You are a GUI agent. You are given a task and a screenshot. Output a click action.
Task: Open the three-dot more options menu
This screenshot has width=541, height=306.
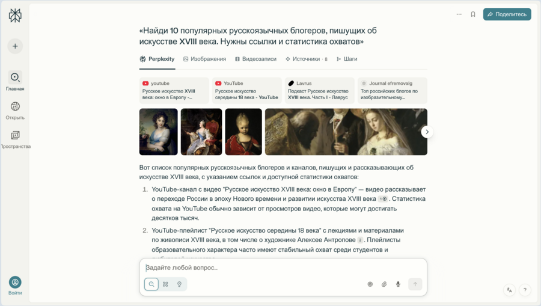tap(459, 14)
